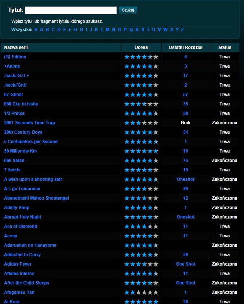Open A wish upon a shooting star
This screenshot has height=304, width=244.
pyautogui.click(x=33, y=179)
